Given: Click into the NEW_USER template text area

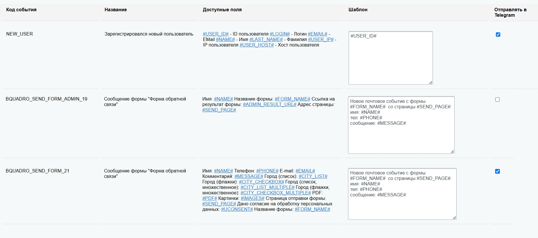Looking at the screenshot, I should (x=390, y=58).
